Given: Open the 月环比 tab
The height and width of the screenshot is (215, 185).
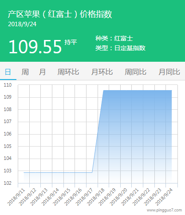Looking at the screenshot, I should point(102,72).
